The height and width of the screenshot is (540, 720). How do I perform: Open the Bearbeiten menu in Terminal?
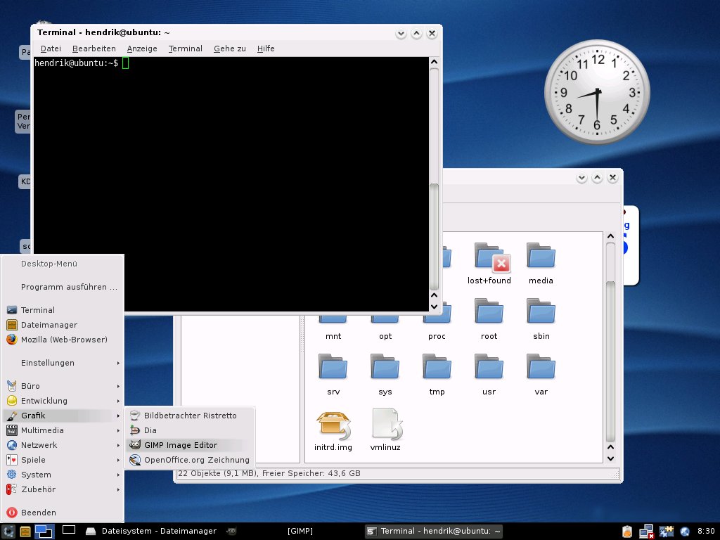point(94,49)
